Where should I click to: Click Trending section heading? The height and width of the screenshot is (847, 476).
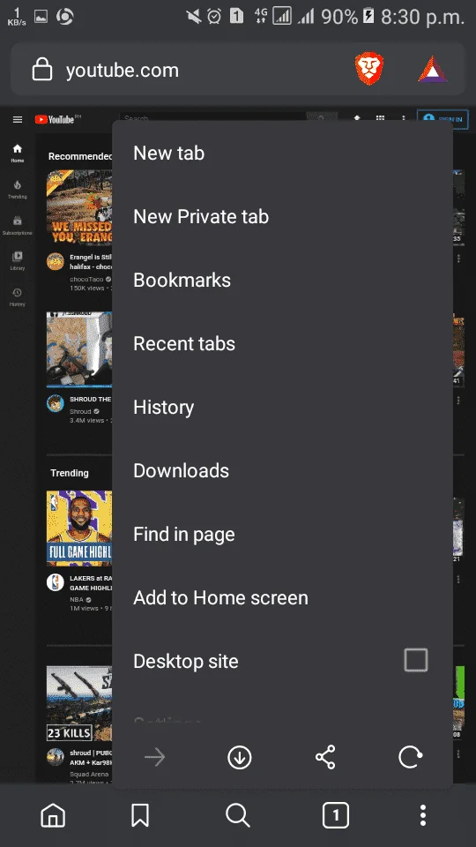click(69, 473)
